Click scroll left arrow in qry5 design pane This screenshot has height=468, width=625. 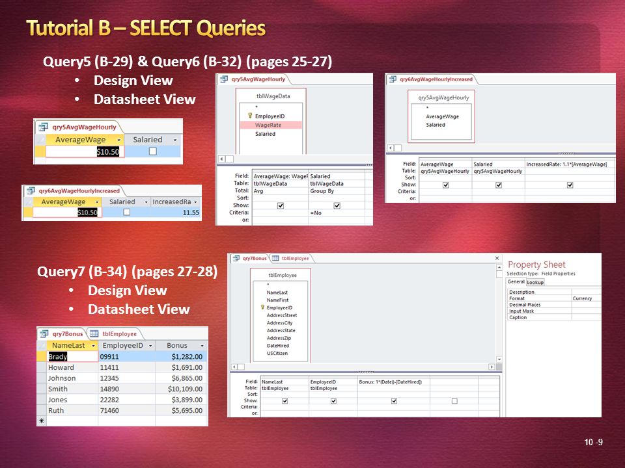click(x=223, y=159)
